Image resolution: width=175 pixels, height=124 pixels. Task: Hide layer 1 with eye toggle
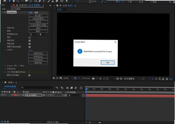(2, 95)
